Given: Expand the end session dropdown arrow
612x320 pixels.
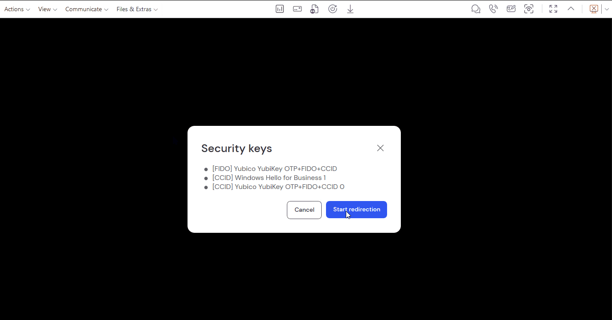Looking at the screenshot, I should pos(607,9).
